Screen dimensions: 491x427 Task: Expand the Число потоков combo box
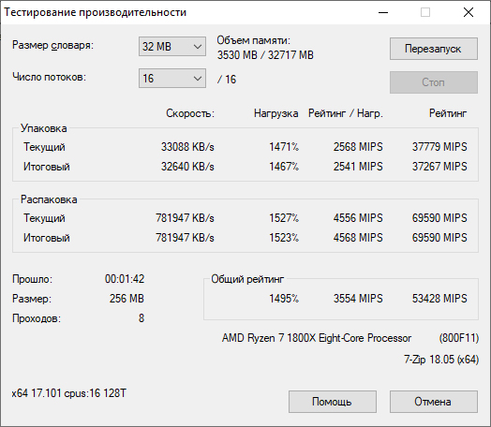pyautogui.click(x=172, y=79)
